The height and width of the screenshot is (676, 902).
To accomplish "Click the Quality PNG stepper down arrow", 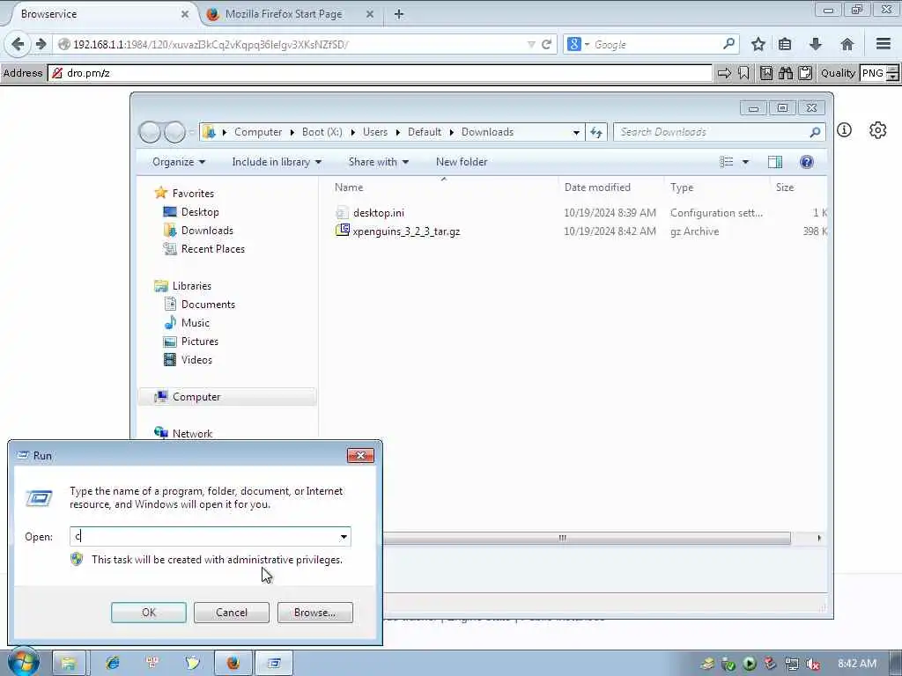I will pos(893,77).
